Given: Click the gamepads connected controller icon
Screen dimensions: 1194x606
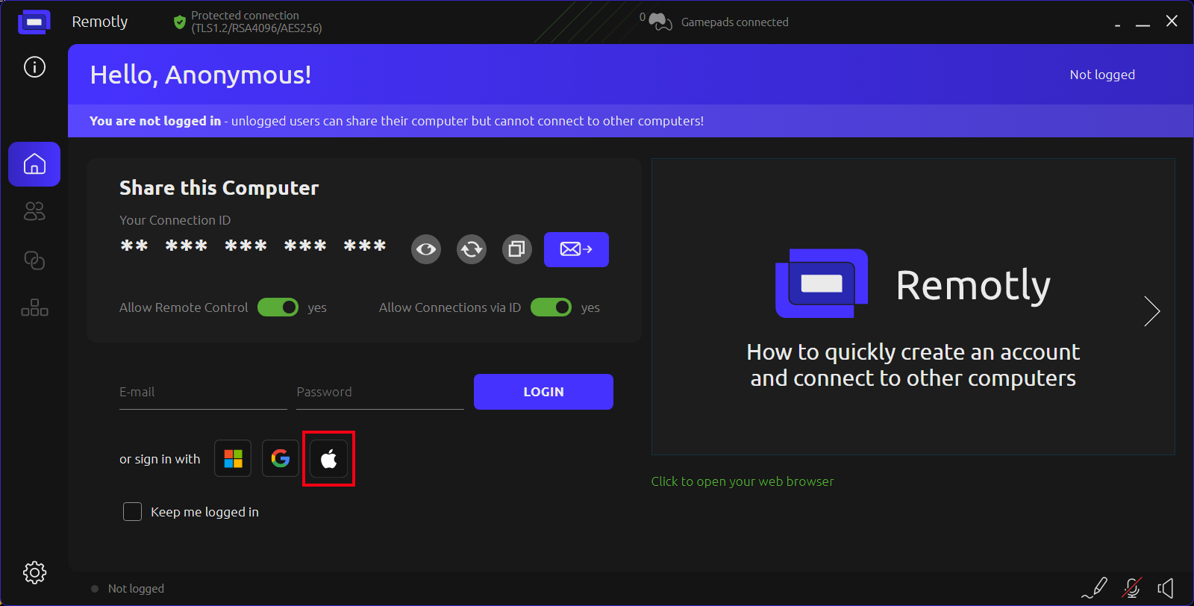Looking at the screenshot, I should tap(660, 22).
